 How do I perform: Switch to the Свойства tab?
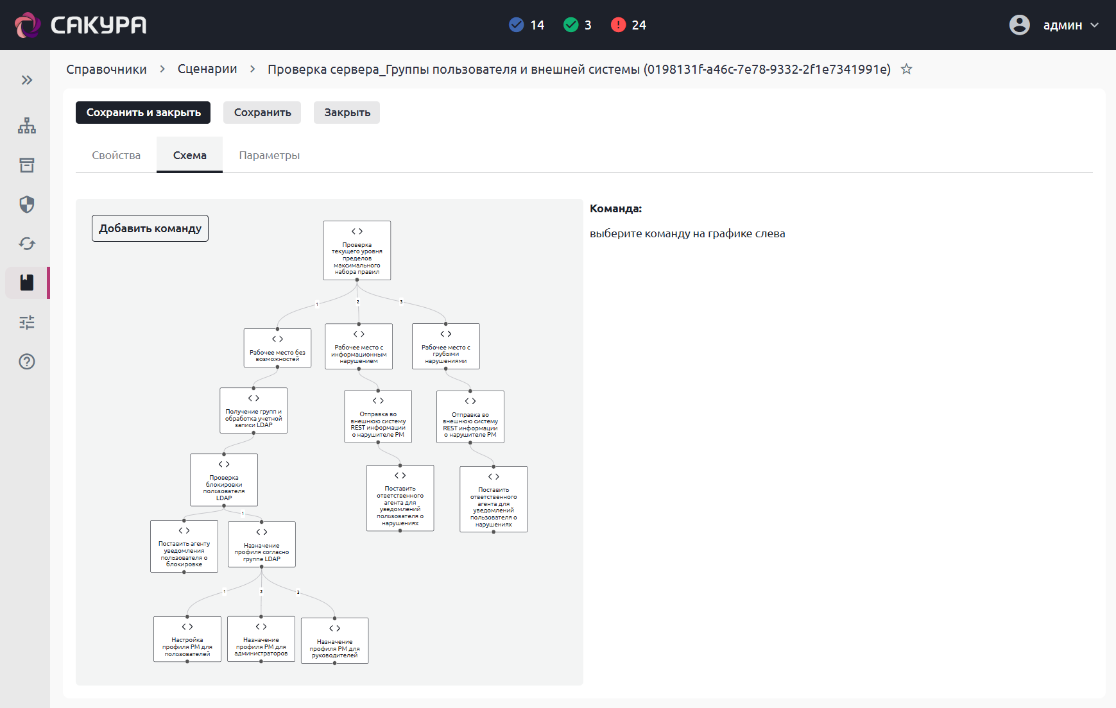tap(116, 155)
